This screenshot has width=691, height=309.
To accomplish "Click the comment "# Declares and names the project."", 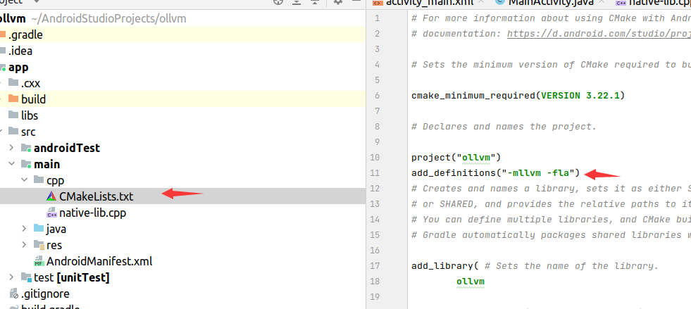I will pos(504,126).
